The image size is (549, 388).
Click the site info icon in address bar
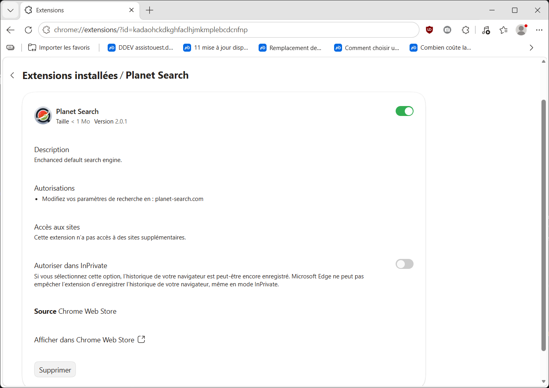46,30
